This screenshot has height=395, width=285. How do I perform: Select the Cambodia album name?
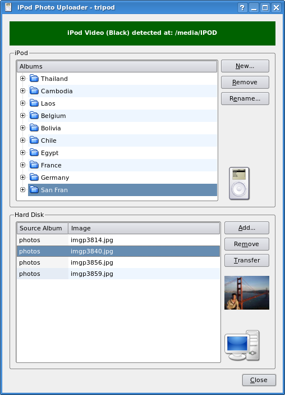point(57,91)
